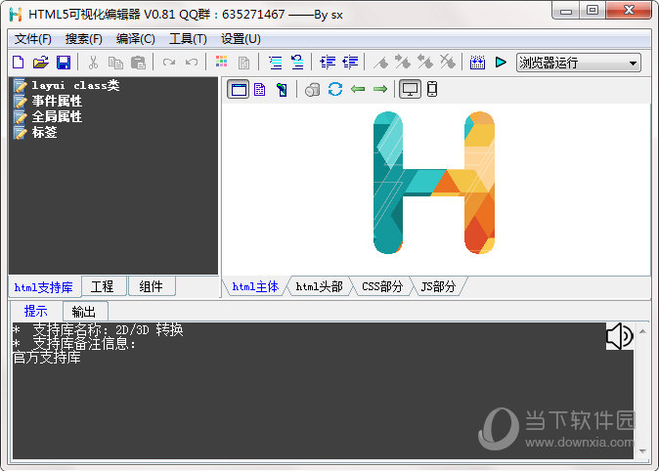The height and width of the screenshot is (471, 659).
Task: Minimize the HTML5 editor window
Action: pyautogui.click(x=566, y=11)
